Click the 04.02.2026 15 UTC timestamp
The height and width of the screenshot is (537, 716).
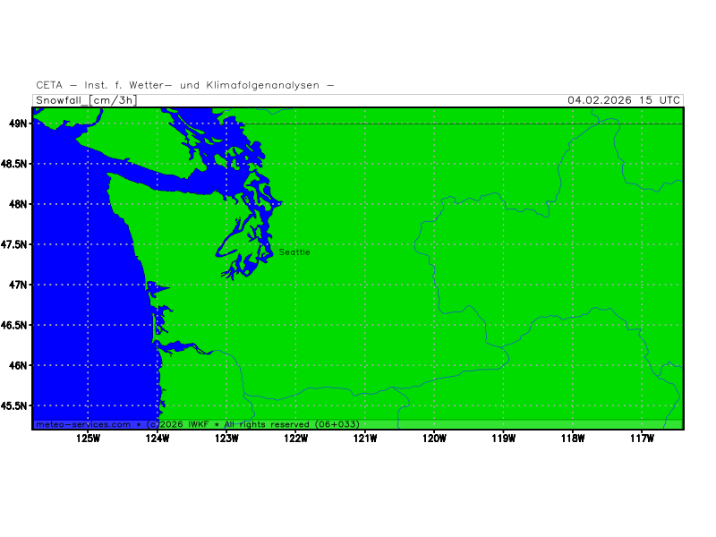pyautogui.click(x=624, y=100)
